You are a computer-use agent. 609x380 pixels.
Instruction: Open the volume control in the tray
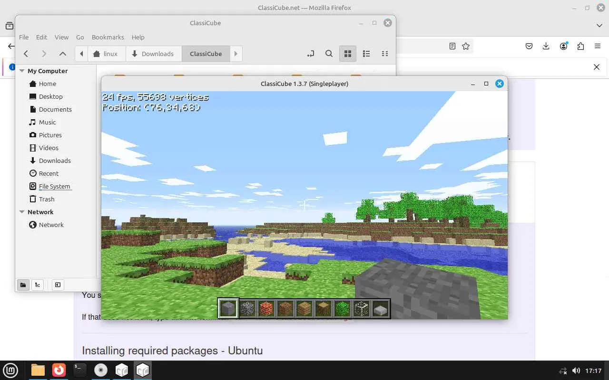point(576,370)
